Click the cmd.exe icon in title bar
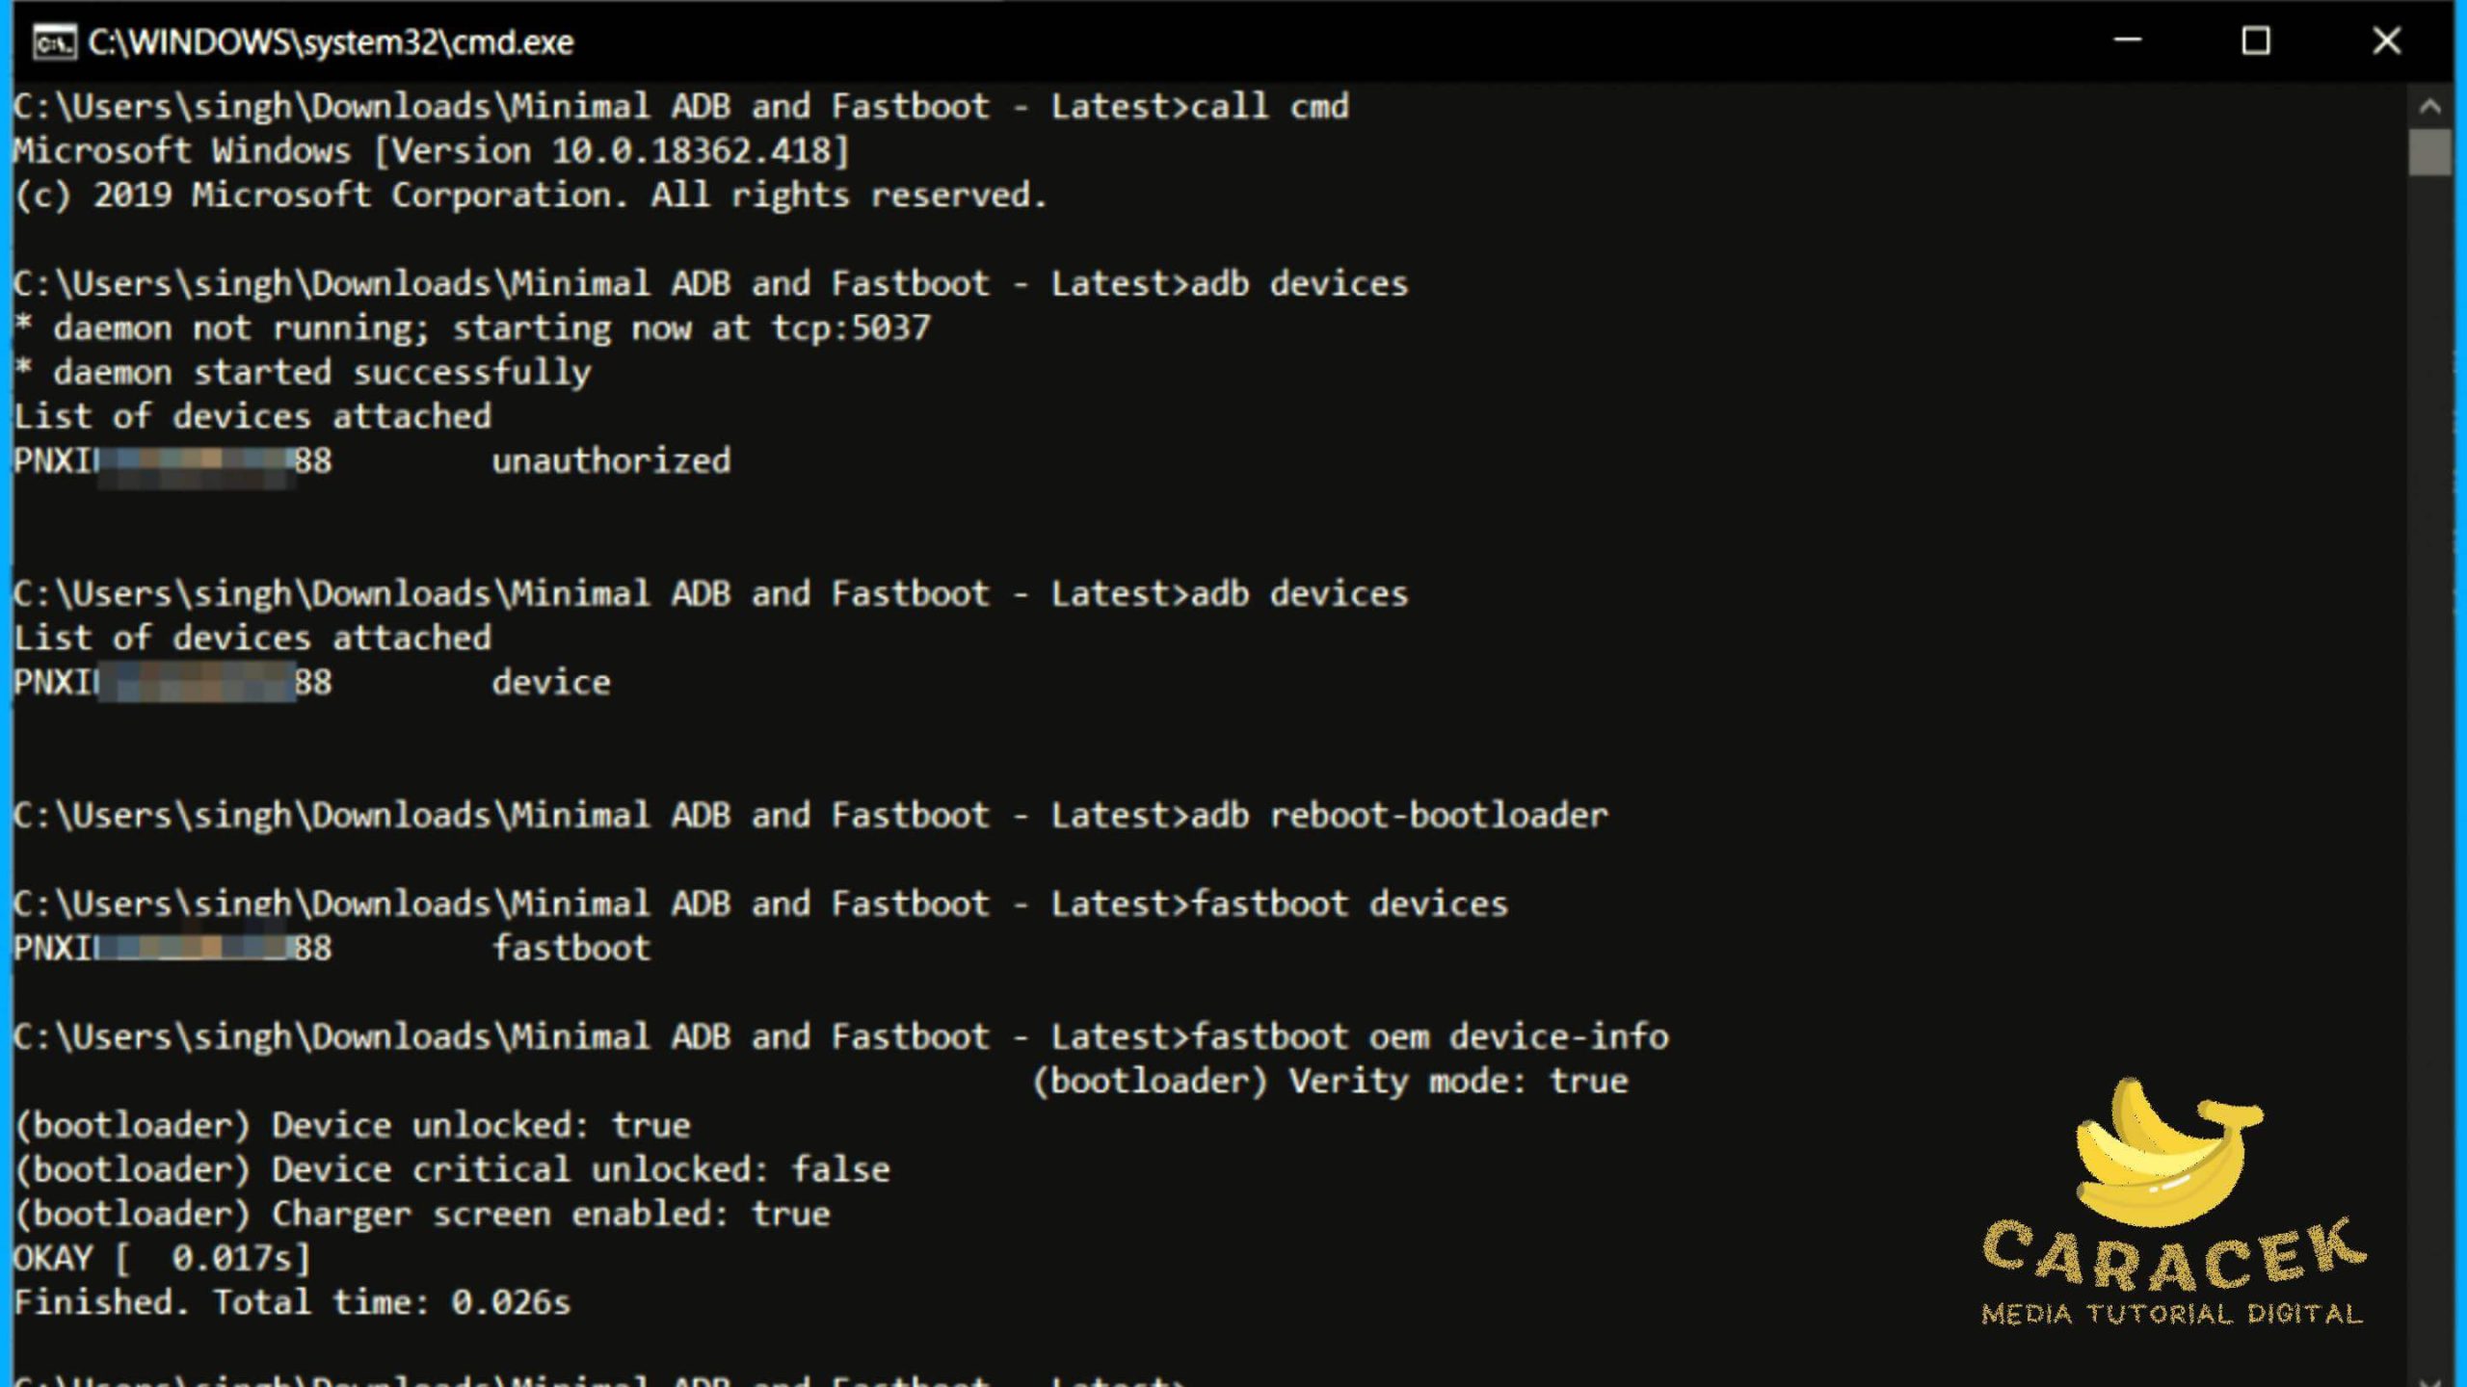 [x=54, y=42]
